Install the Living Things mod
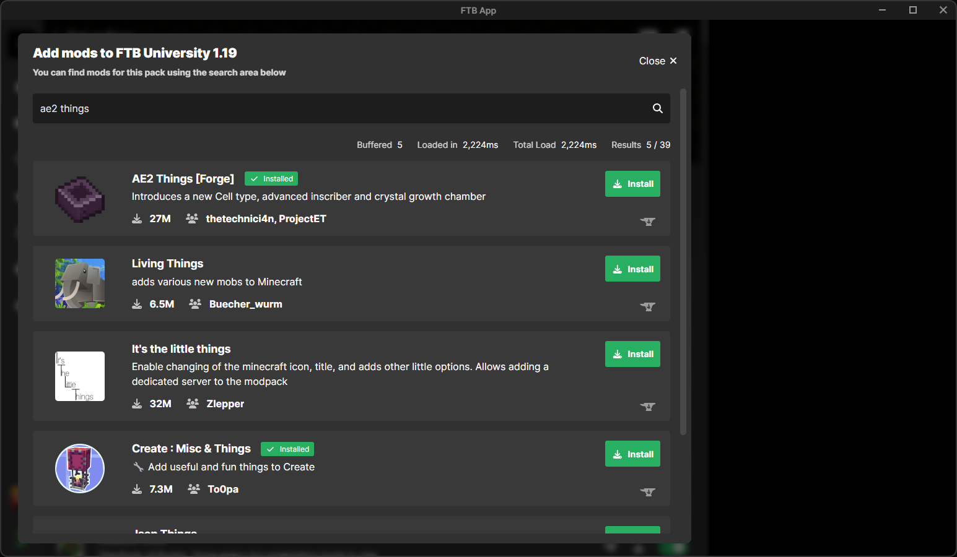This screenshot has width=957, height=557. tap(632, 269)
